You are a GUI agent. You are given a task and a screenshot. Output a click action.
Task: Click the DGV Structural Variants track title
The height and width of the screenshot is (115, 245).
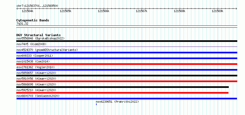coord(39,35)
